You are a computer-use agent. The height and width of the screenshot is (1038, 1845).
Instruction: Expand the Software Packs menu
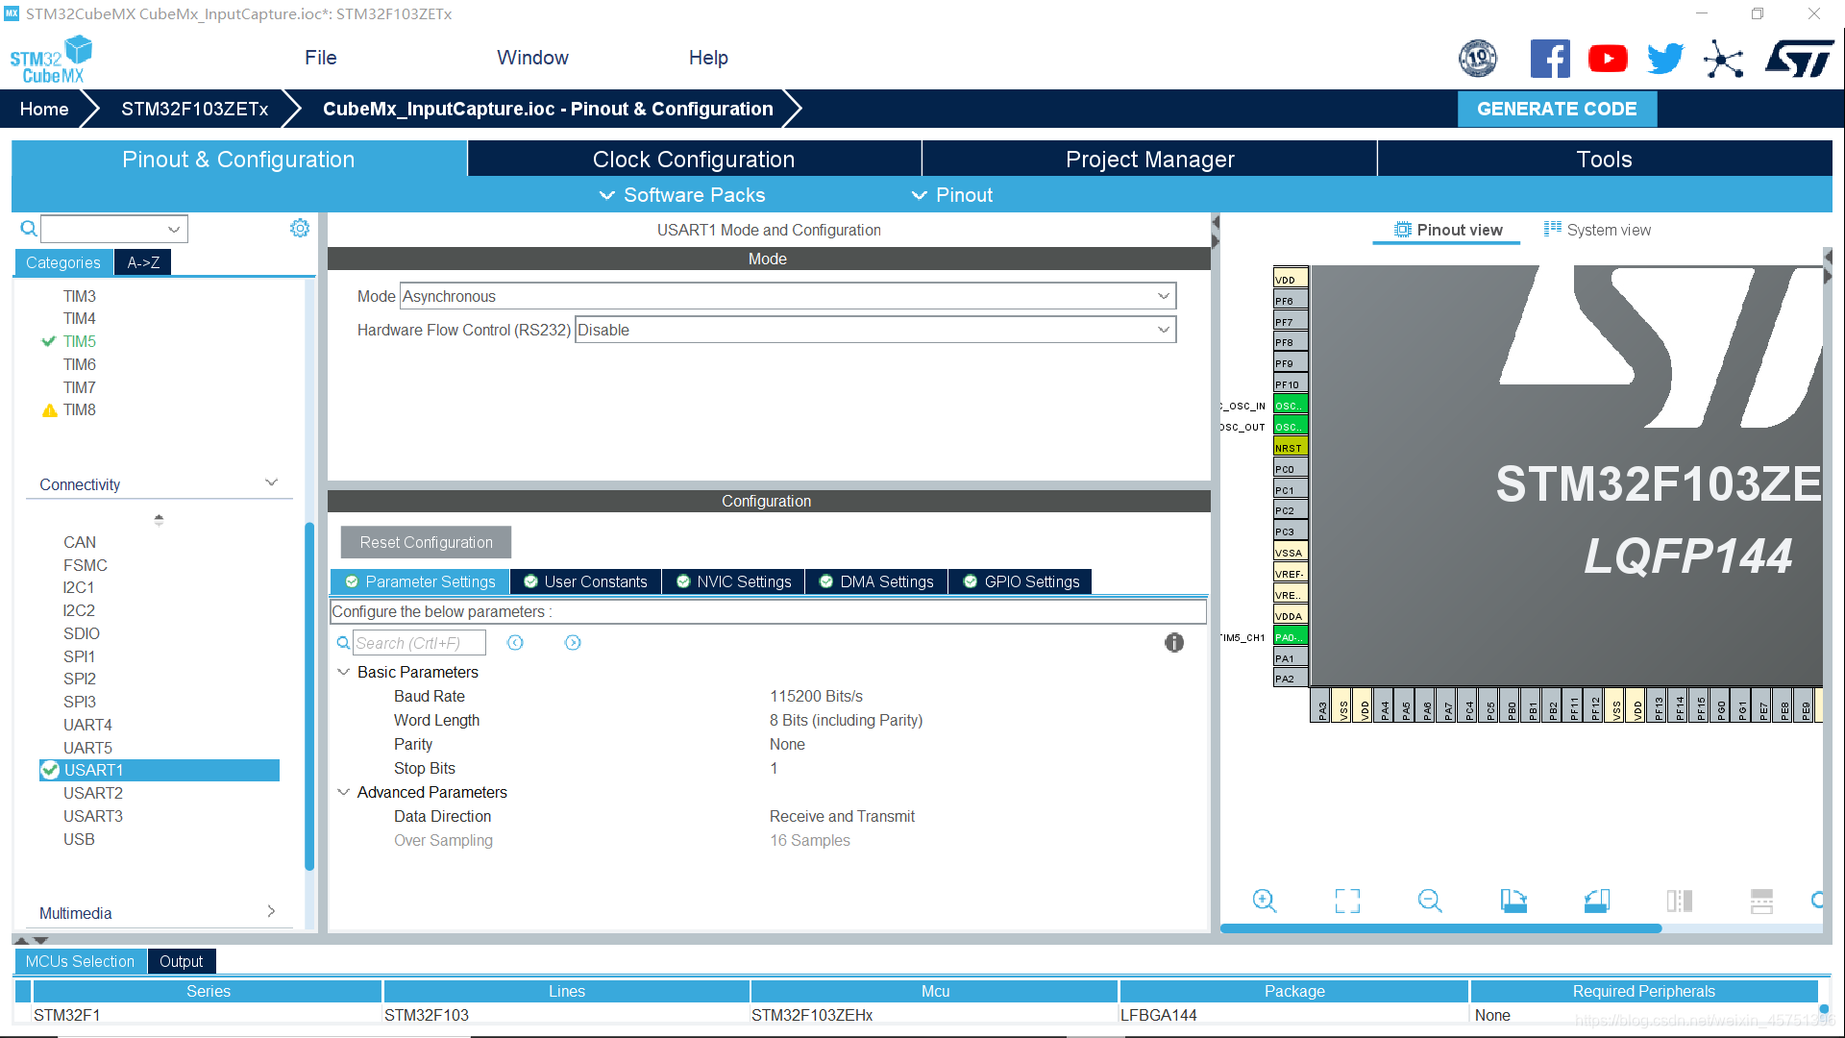(x=682, y=195)
